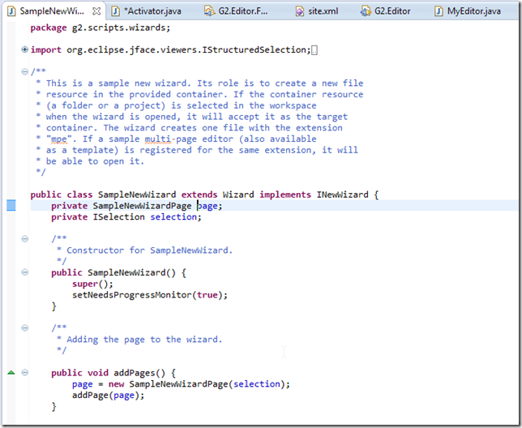This screenshot has height=428, width=522.
Task: Fold the addPages() method
Action: click(25, 372)
